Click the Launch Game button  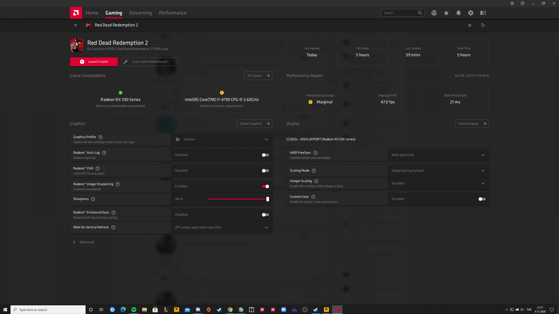point(94,62)
